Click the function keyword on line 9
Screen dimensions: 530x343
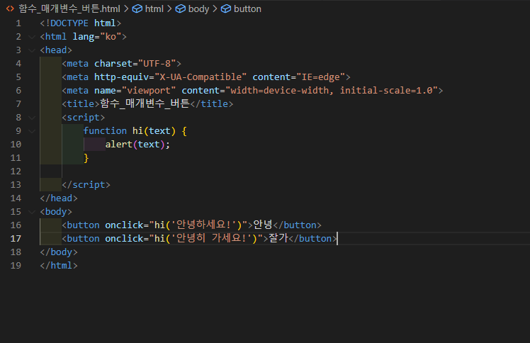point(105,131)
